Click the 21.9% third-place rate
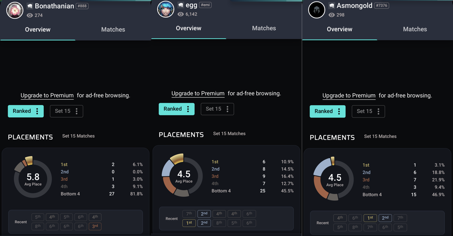The image size is (453, 236). click(x=438, y=180)
